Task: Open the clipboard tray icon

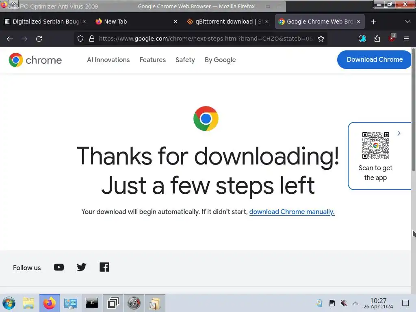Action: (331, 303)
